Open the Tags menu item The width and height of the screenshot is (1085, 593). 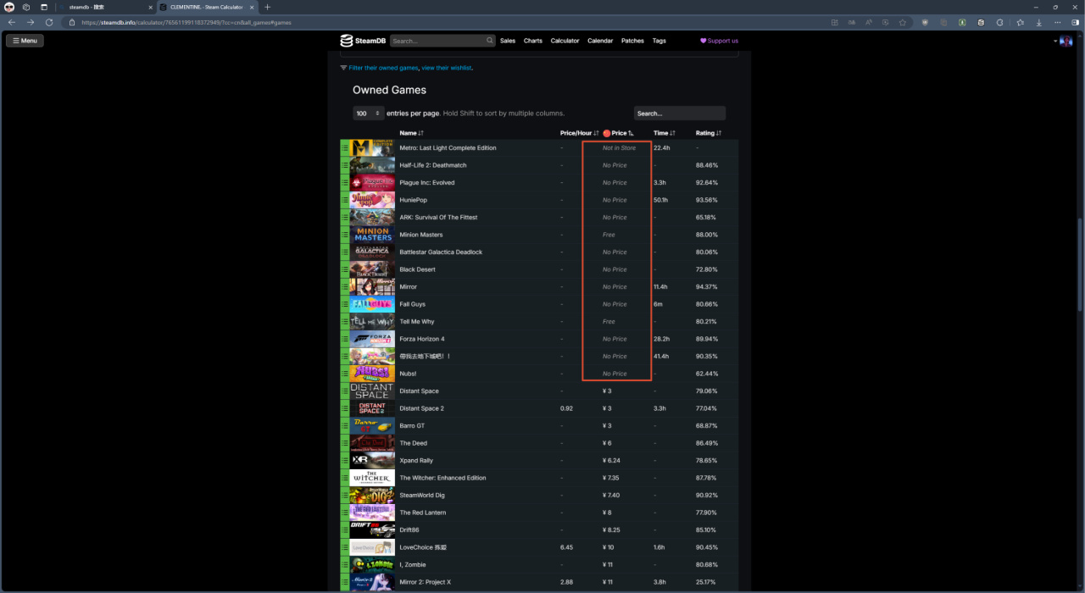coord(659,41)
